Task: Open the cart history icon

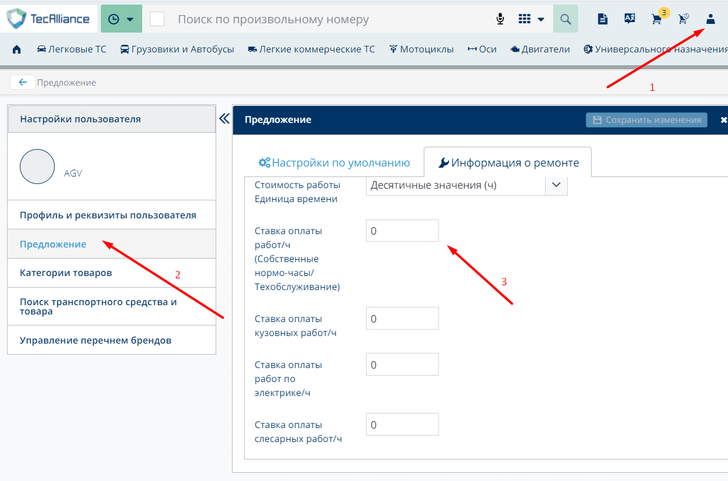Action: (683, 19)
